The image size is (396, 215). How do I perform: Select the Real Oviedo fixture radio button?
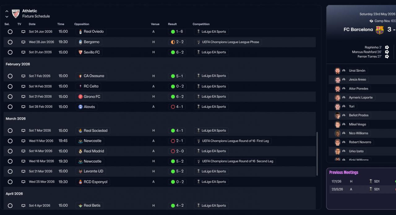point(10,32)
